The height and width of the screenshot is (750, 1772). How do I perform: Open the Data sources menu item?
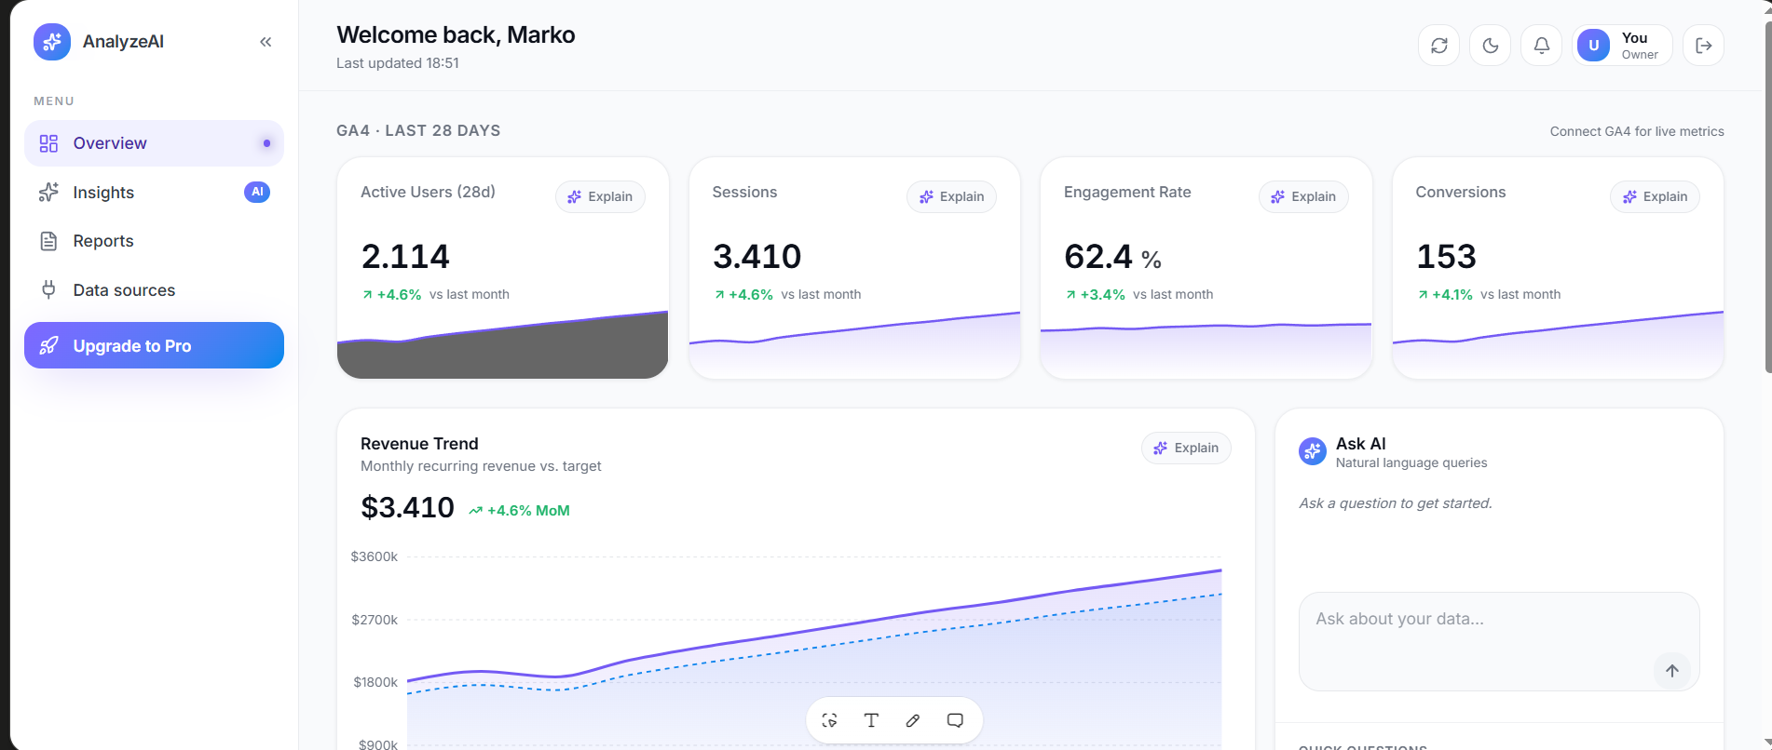[154, 290]
